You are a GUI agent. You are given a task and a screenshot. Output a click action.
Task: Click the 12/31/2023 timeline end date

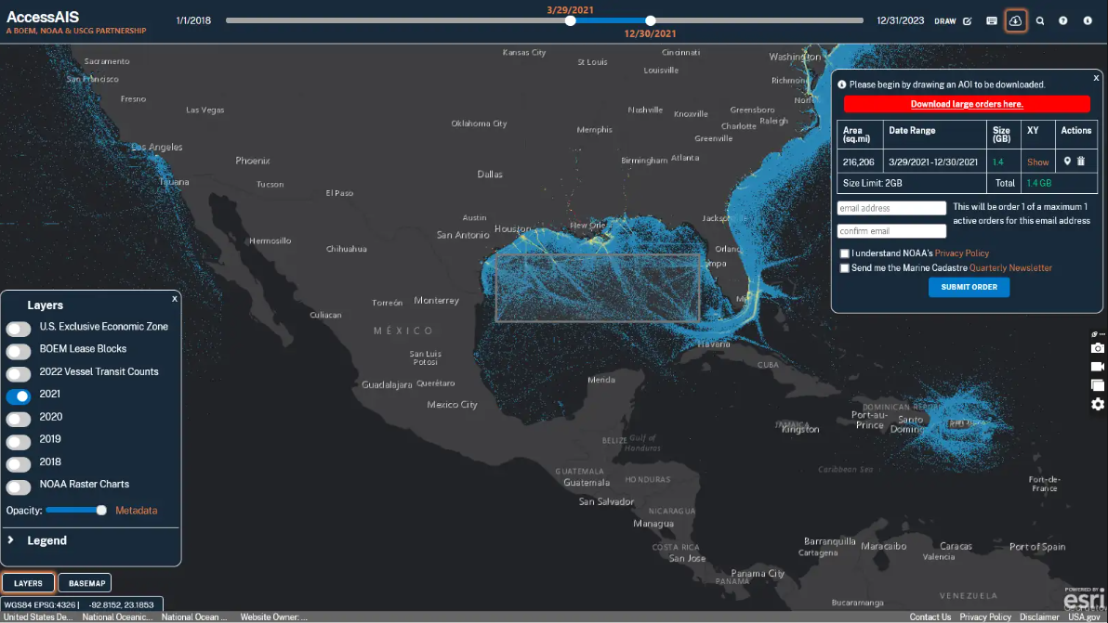900,21
